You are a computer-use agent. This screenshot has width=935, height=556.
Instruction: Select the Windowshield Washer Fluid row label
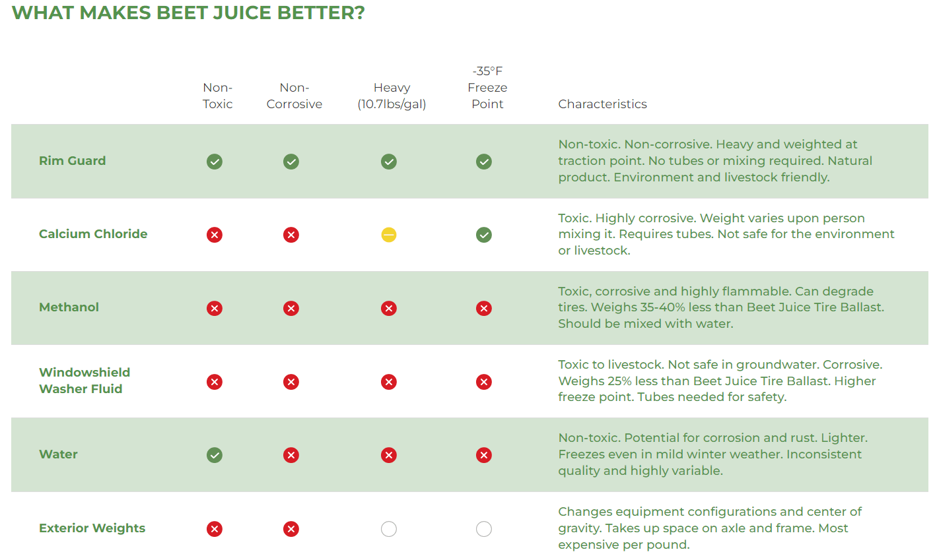click(x=85, y=381)
